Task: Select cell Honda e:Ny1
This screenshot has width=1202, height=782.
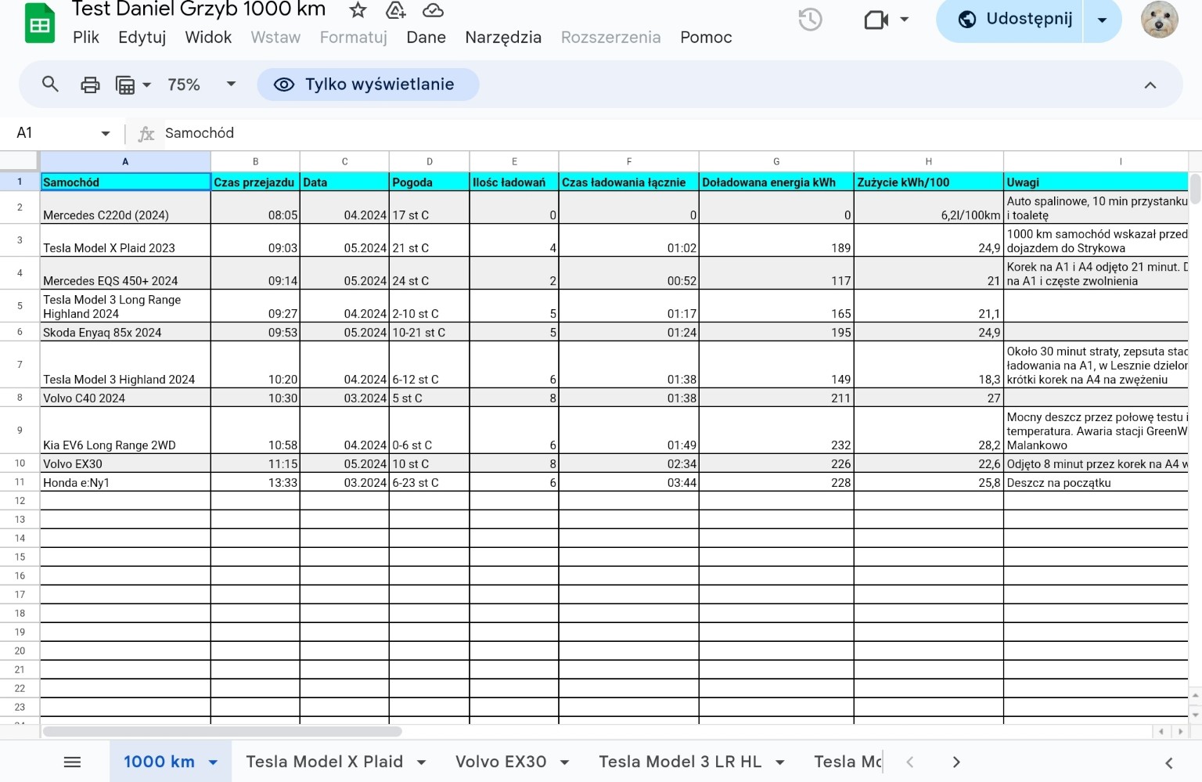Action: pyautogui.click(x=125, y=482)
